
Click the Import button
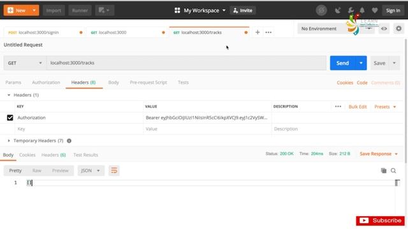[54, 10]
